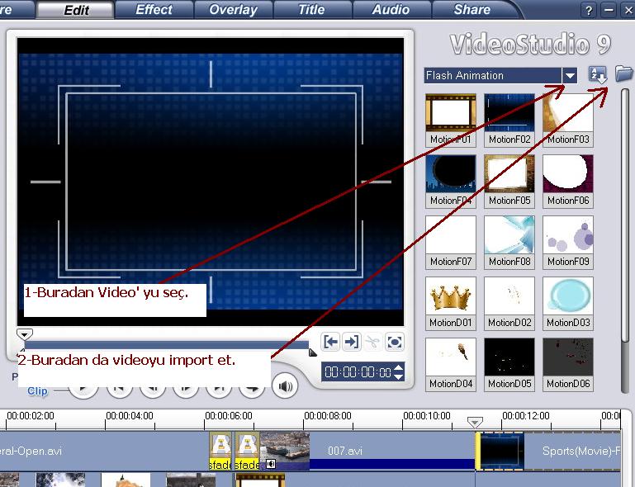Click the 00:00:08:00 ruler mark

click(x=328, y=416)
